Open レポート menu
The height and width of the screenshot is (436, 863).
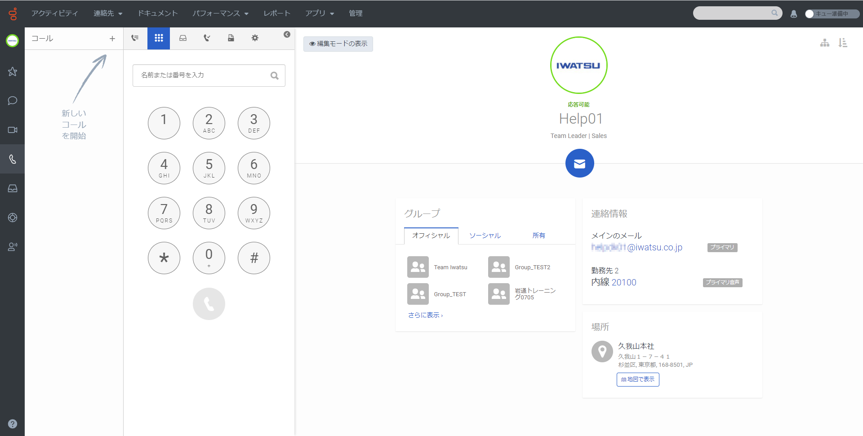[x=277, y=13]
